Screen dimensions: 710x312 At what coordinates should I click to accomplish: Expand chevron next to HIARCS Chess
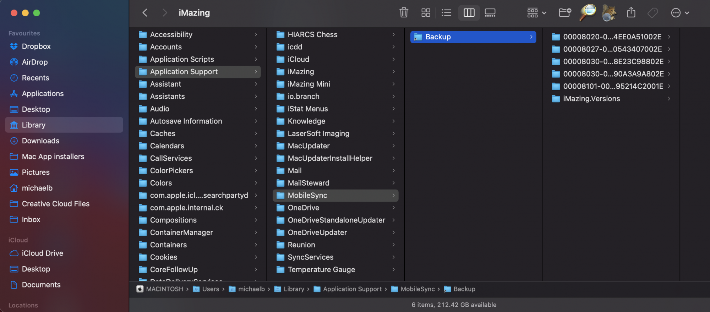[393, 34]
